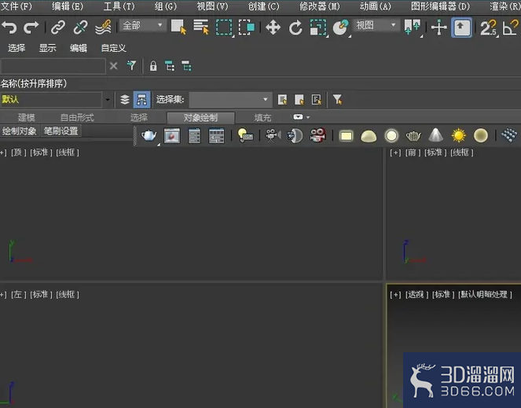Click the redo arrow icon

31,28
